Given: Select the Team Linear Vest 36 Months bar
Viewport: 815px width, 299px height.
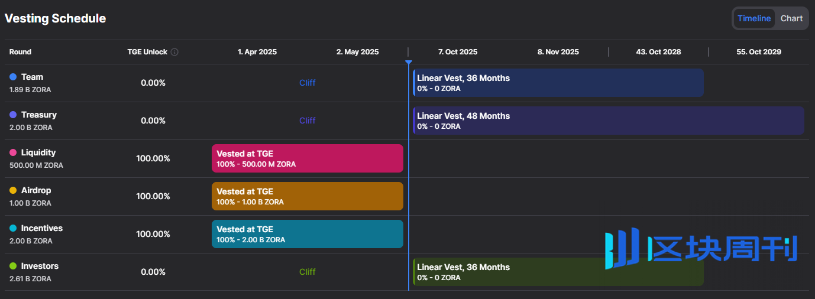Looking at the screenshot, I should tap(558, 83).
